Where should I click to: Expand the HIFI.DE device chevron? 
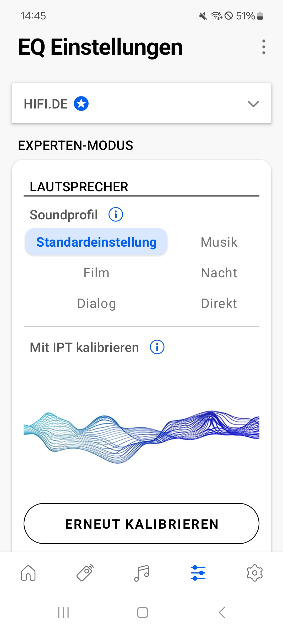[253, 104]
